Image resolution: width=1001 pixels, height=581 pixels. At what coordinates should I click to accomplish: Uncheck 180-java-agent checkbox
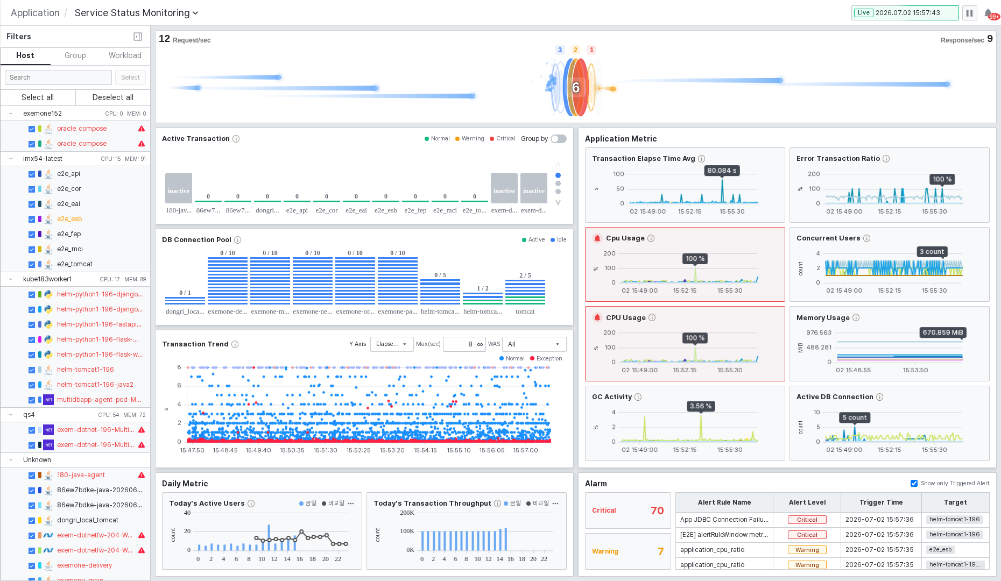(x=32, y=475)
